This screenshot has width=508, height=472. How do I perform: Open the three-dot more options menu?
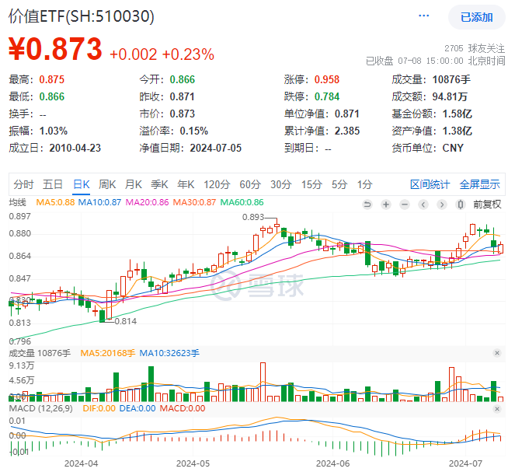[424, 16]
